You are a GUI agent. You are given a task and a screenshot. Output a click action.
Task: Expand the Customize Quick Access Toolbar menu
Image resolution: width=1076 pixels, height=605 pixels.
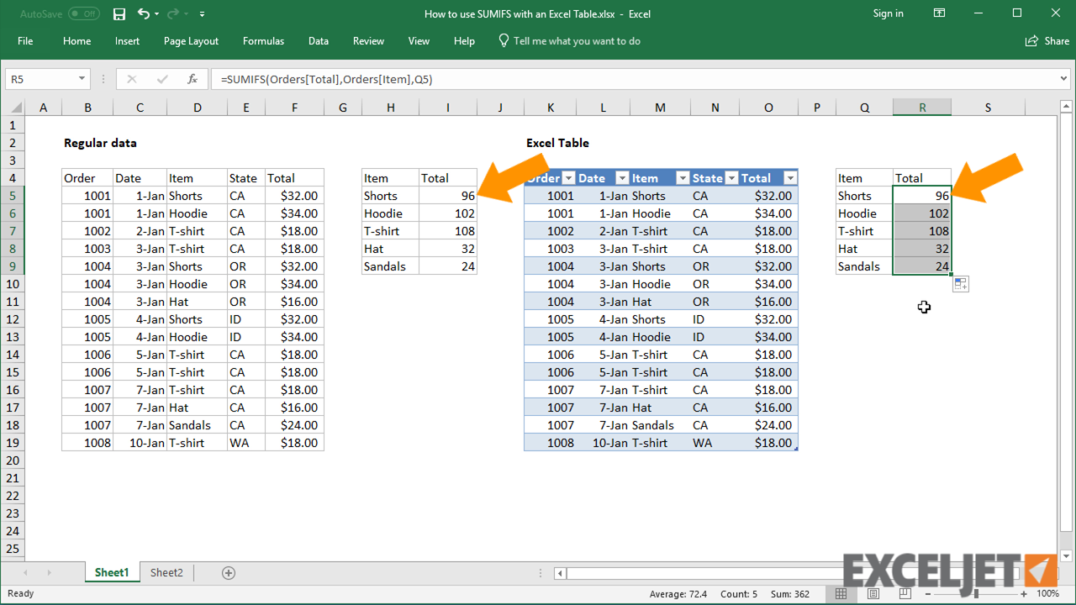(x=202, y=13)
